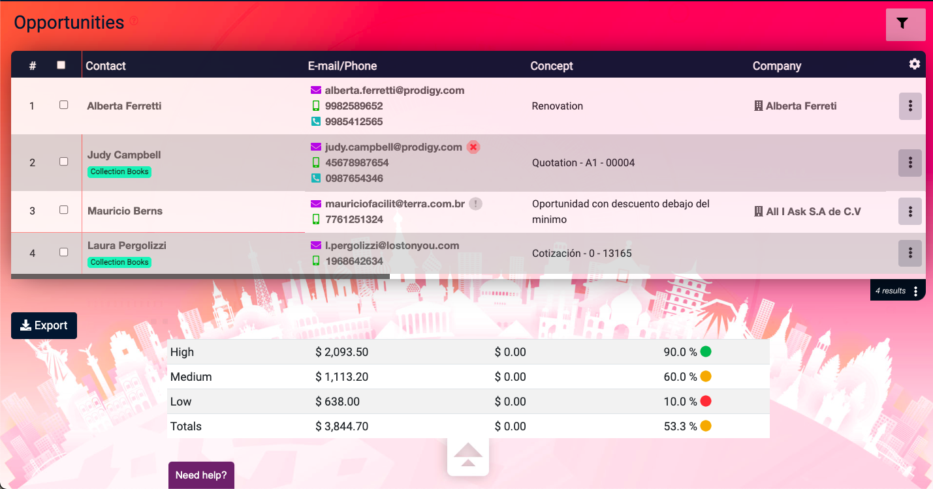Click Collection Books tag under Laura Pergolizzi
This screenshot has height=489, width=933.
coord(119,262)
